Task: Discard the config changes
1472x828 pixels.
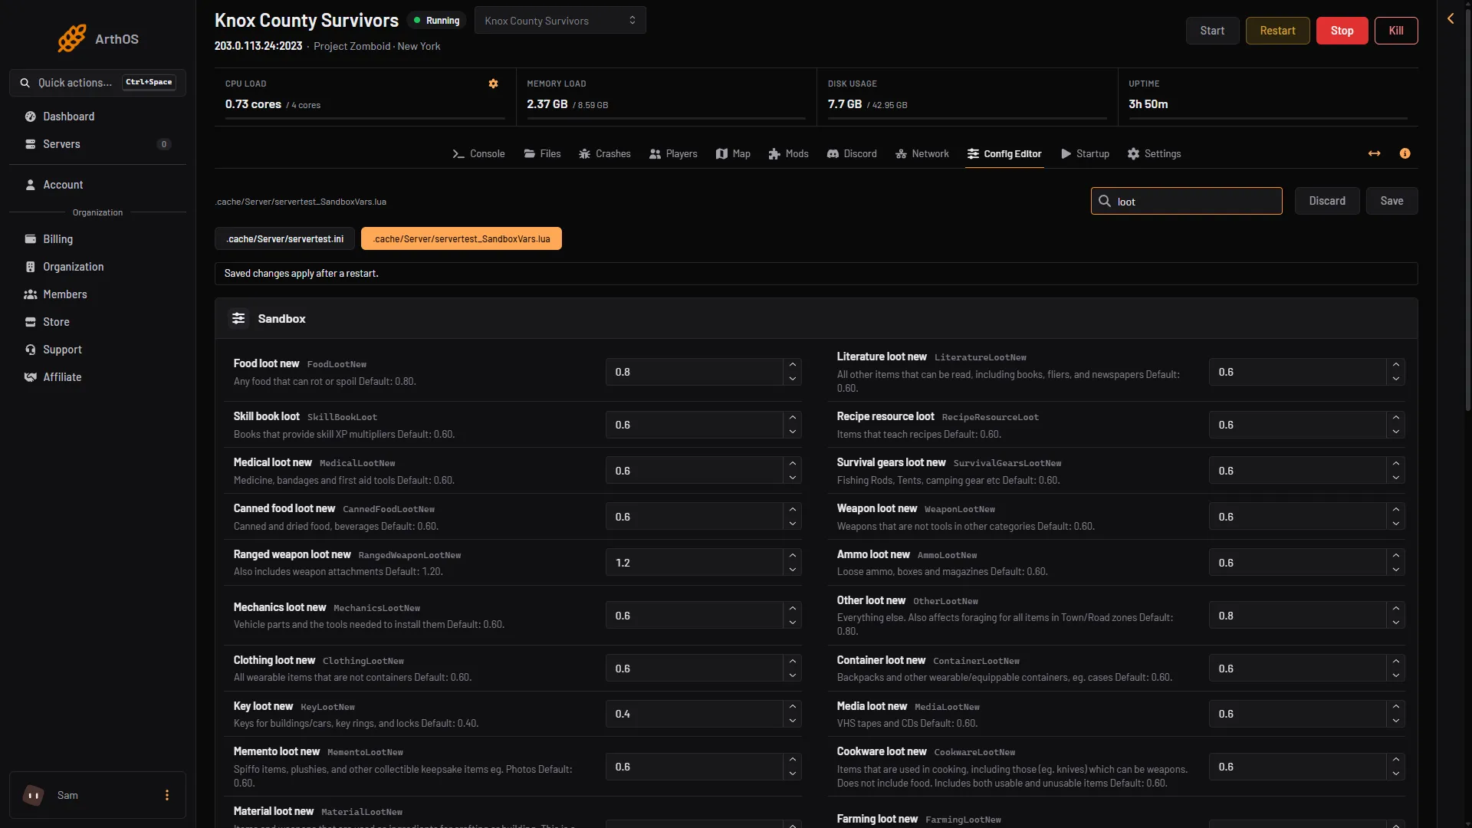Action: [x=1327, y=201]
